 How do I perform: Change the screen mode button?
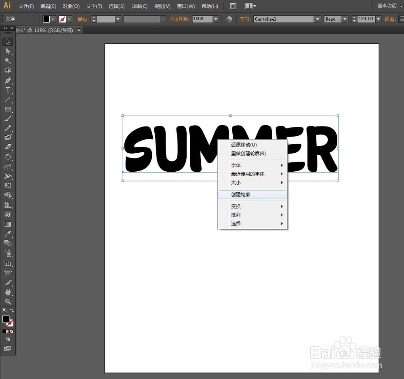[8, 349]
